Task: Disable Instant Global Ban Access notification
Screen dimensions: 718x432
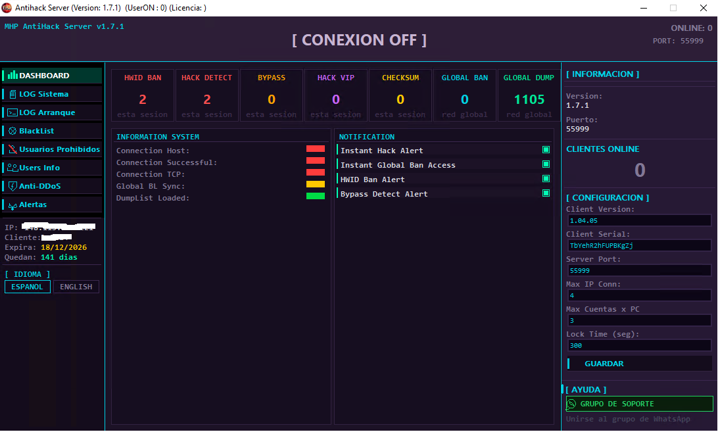Action: [546, 164]
